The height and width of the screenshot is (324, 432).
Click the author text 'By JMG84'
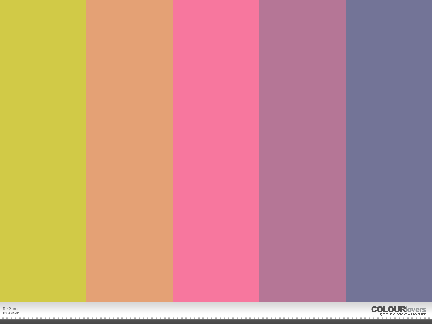(11, 313)
